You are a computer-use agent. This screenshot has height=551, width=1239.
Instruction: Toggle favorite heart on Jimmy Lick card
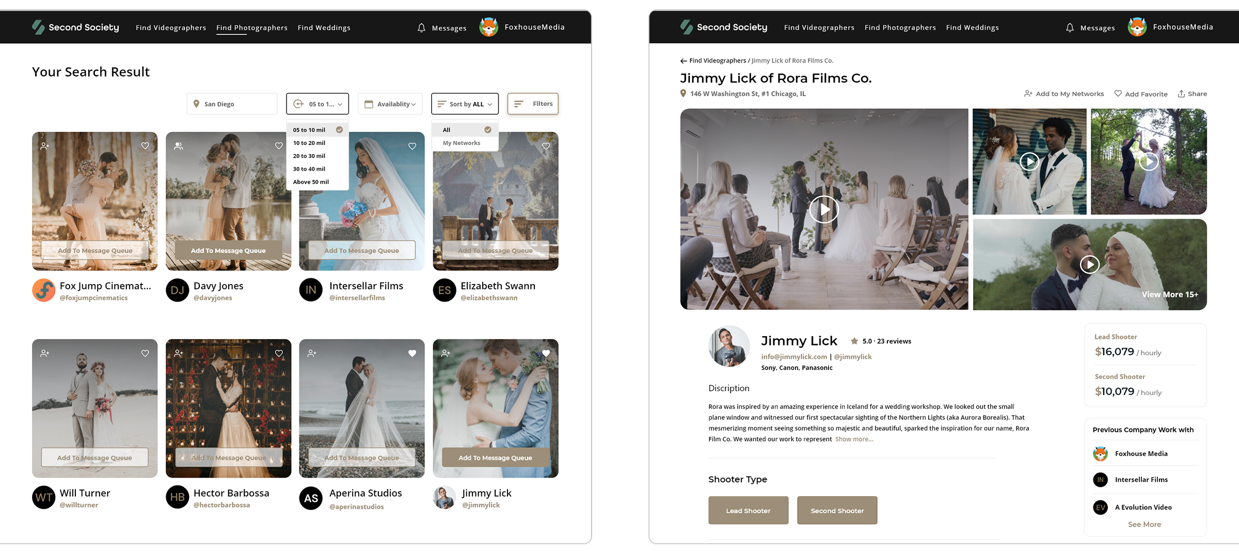coord(546,354)
